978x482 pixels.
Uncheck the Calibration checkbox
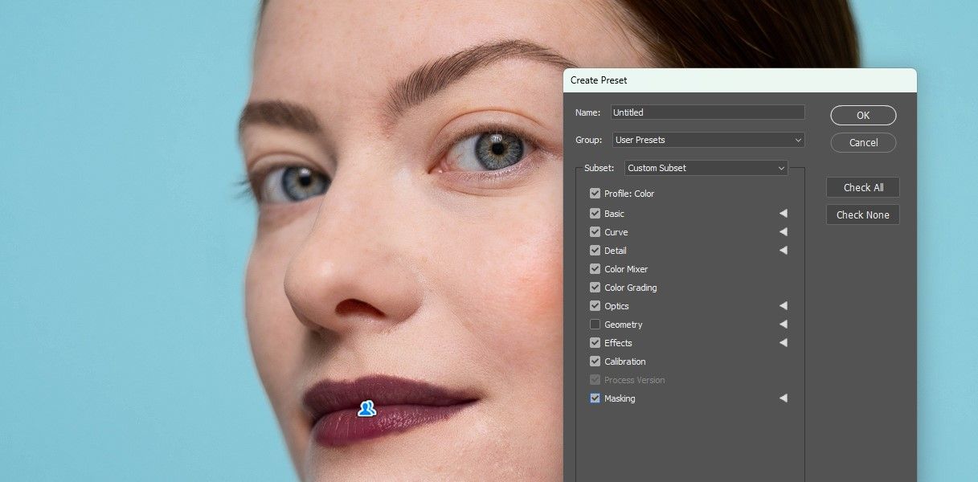595,361
